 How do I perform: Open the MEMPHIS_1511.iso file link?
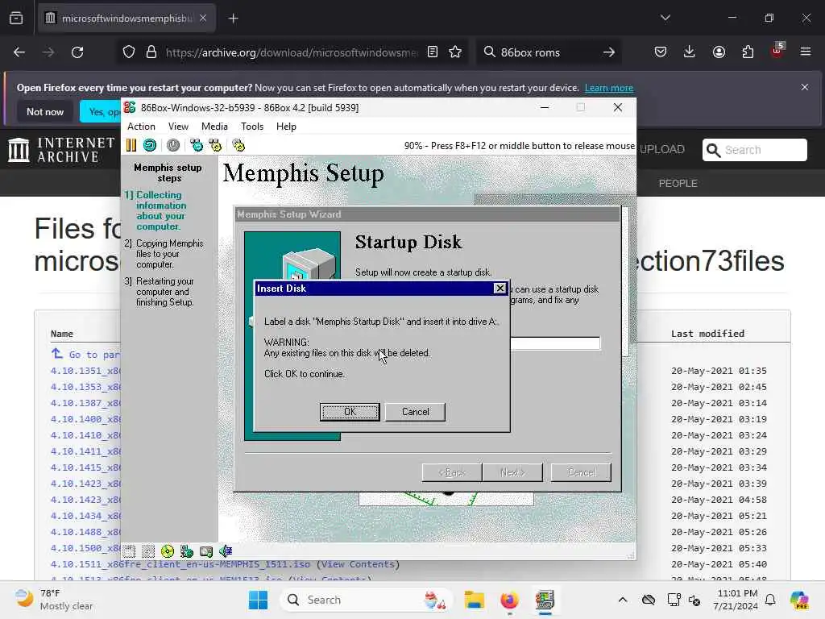click(180, 564)
